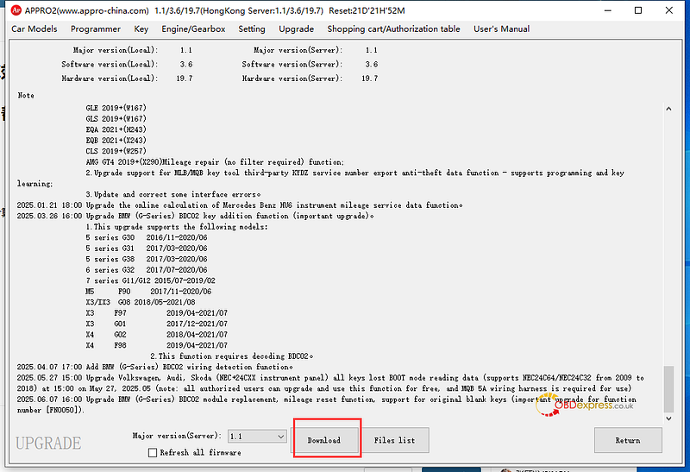Click the note area scrollbar thumb
The width and height of the screenshot is (690, 472).
pos(668,389)
